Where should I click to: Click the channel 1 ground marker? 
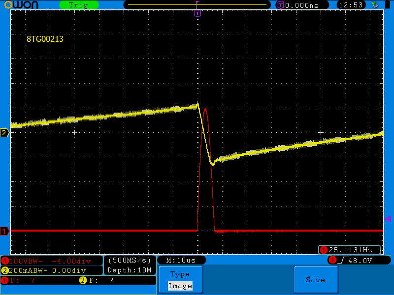pos(4,231)
